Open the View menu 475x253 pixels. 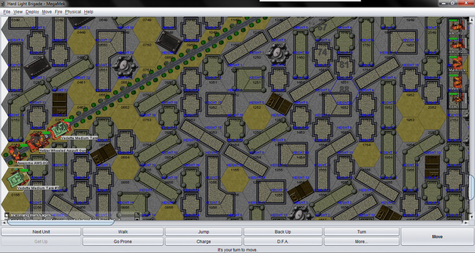click(x=18, y=12)
